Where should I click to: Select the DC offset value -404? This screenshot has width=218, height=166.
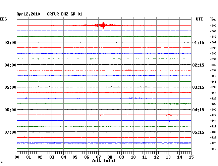point(213,93)
